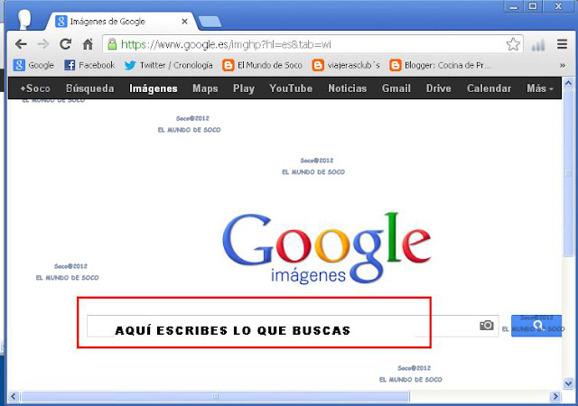Click the horizontal scrollbar thumb
578x406 pixels.
pos(215,396)
